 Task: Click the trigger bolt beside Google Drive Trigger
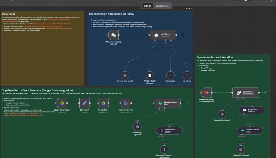coord(55,103)
